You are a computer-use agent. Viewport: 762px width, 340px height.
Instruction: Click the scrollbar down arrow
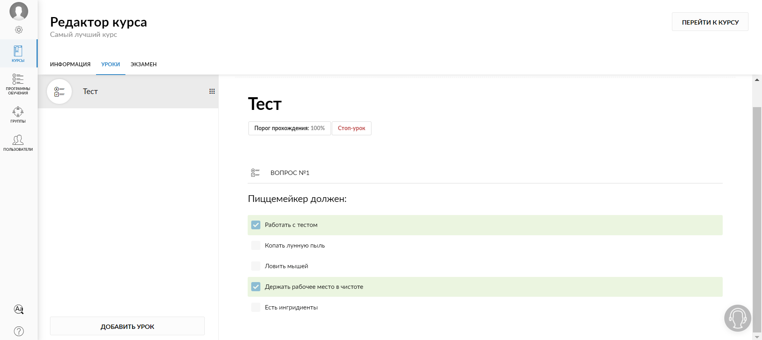757,337
